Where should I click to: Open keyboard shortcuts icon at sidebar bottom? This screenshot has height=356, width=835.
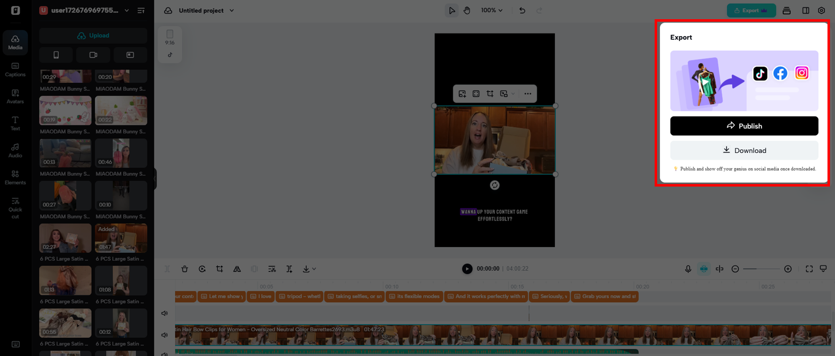(x=15, y=344)
